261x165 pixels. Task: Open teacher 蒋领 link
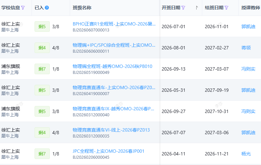point(246,48)
